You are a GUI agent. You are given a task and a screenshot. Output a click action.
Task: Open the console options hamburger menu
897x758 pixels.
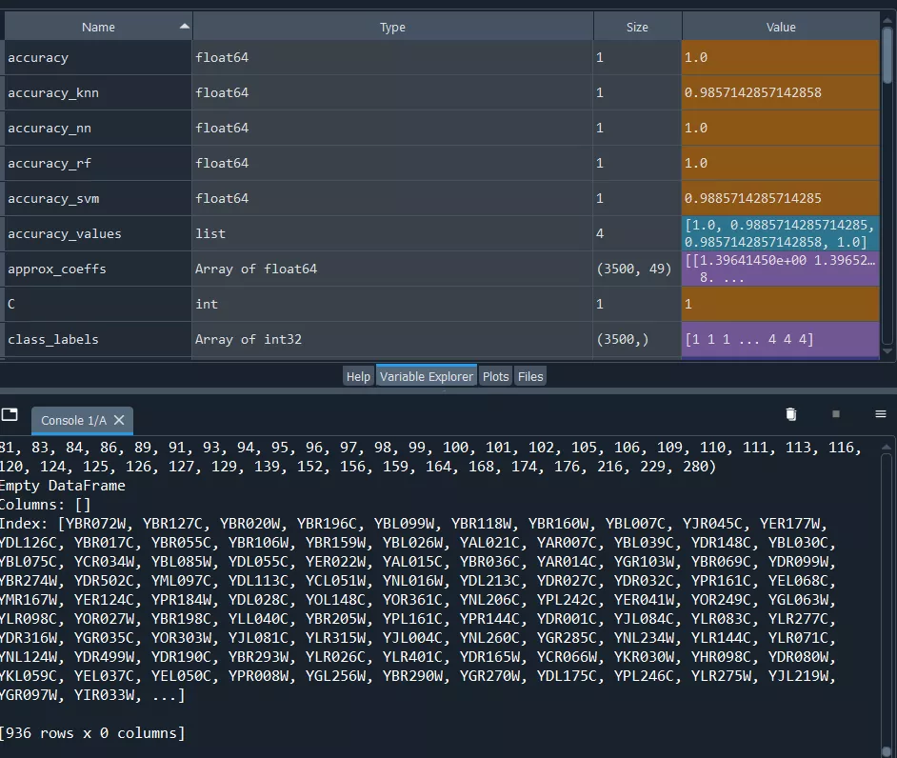coord(881,413)
